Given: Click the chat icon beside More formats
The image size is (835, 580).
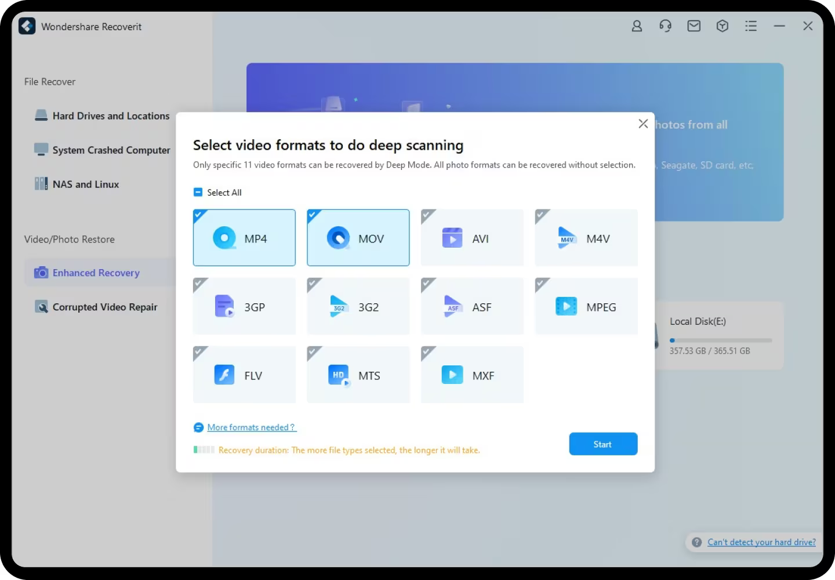Looking at the screenshot, I should point(198,427).
